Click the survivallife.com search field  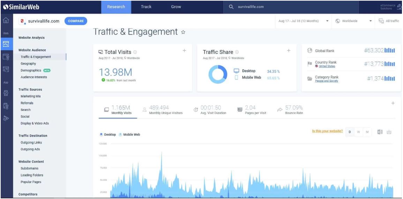[293, 7]
